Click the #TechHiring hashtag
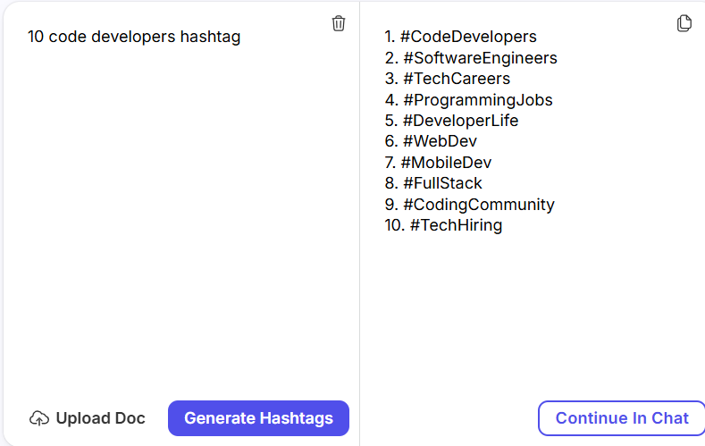The width and height of the screenshot is (705, 446). point(456,225)
